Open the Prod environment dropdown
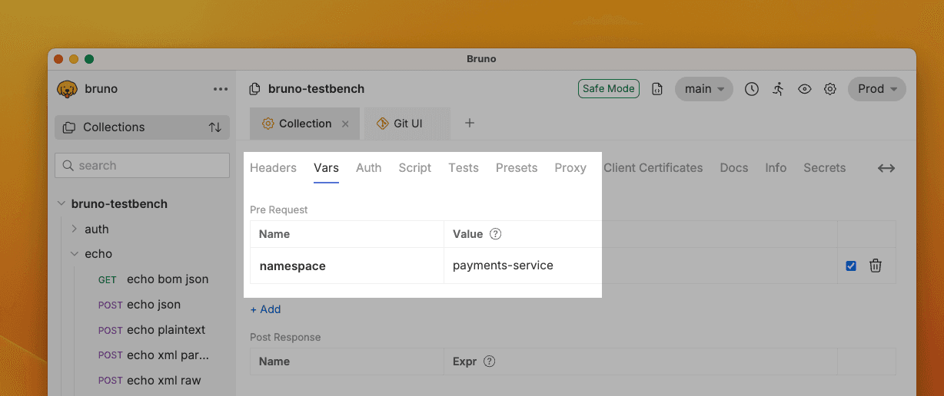This screenshot has width=944, height=396. (x=876, y=89)
